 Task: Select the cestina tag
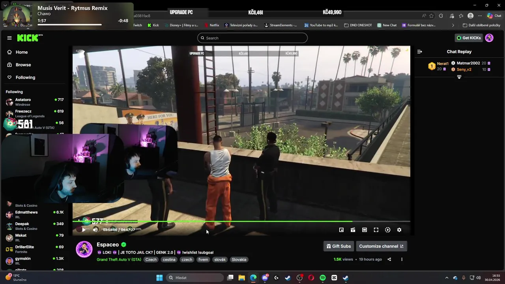coord(169,260)
